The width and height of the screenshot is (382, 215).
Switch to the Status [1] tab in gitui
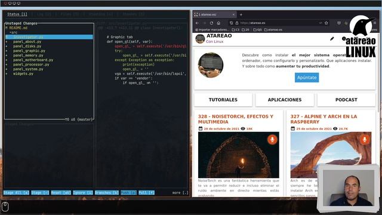click(x=17, y=14)
